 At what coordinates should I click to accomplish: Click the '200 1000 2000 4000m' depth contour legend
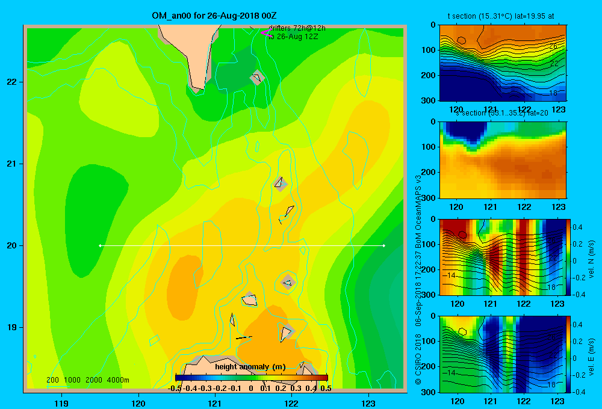coord(87,380)
